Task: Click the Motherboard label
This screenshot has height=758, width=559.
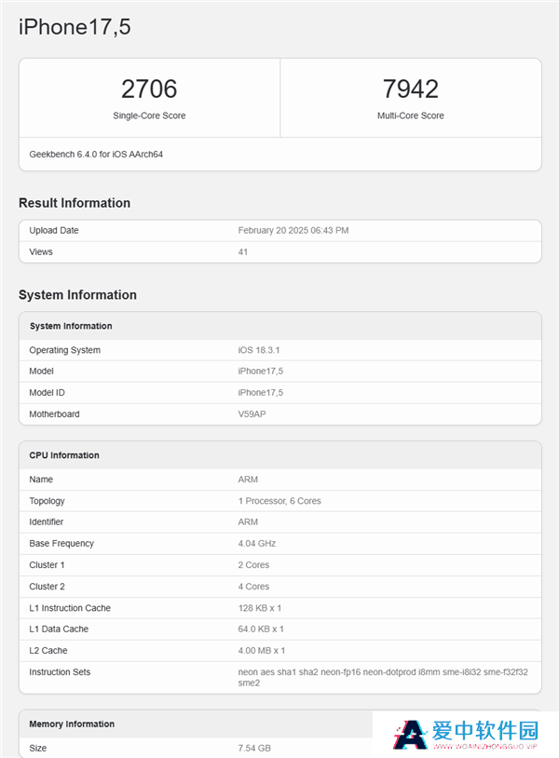Action: coord(54,414)
